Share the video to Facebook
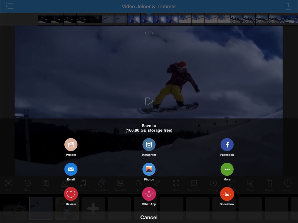The height and width of the screenshot is (223, 298). (227, 145)
